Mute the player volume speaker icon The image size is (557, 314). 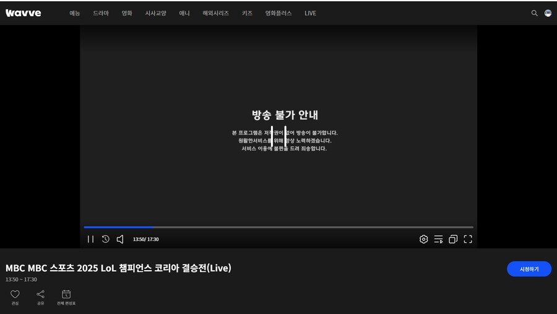point(120,239)
